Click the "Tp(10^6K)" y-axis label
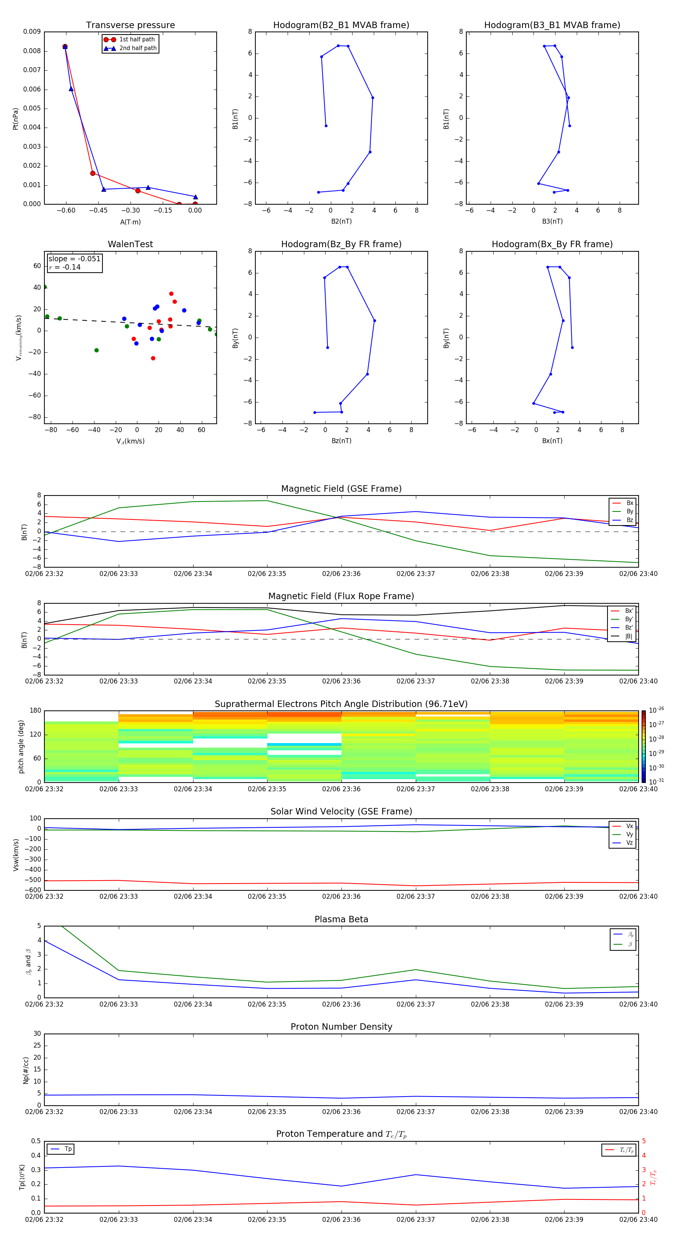 tap(22, 1177)
